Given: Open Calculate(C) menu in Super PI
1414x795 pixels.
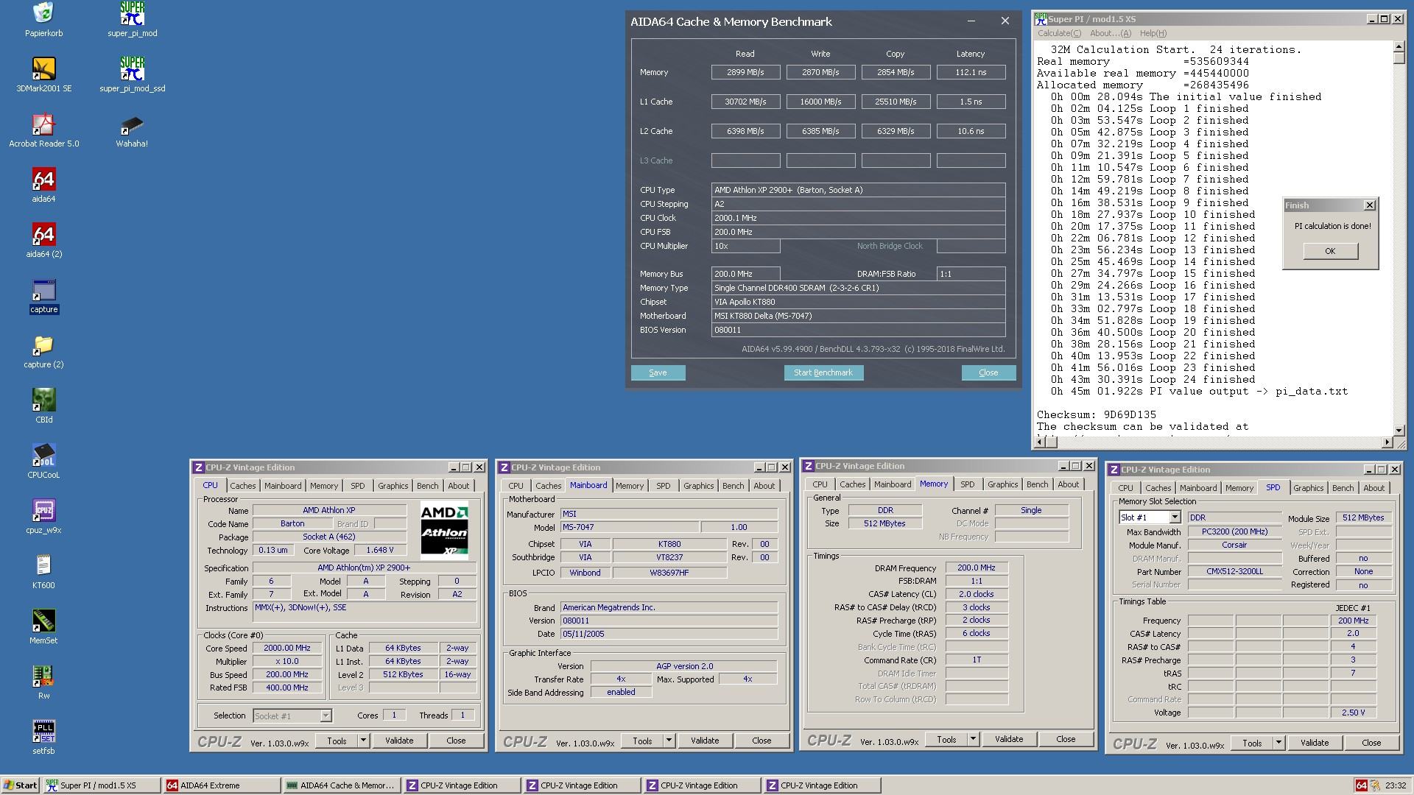Looking at the screenshot, I should (x=1059, y=33).
